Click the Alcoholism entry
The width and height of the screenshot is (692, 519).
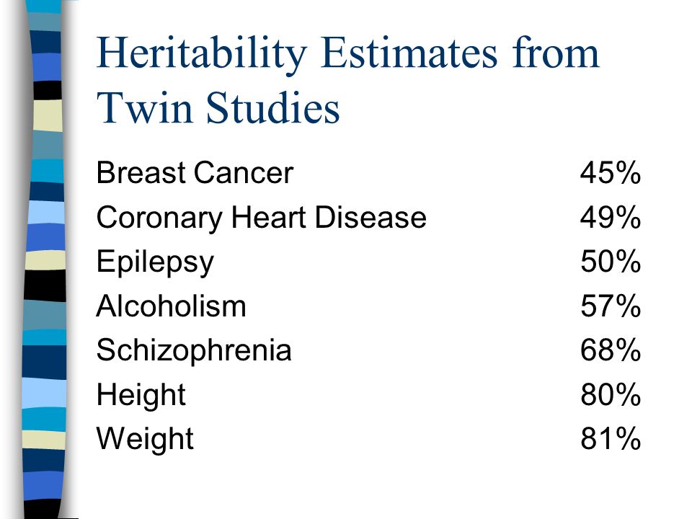[x=171, y=306]
